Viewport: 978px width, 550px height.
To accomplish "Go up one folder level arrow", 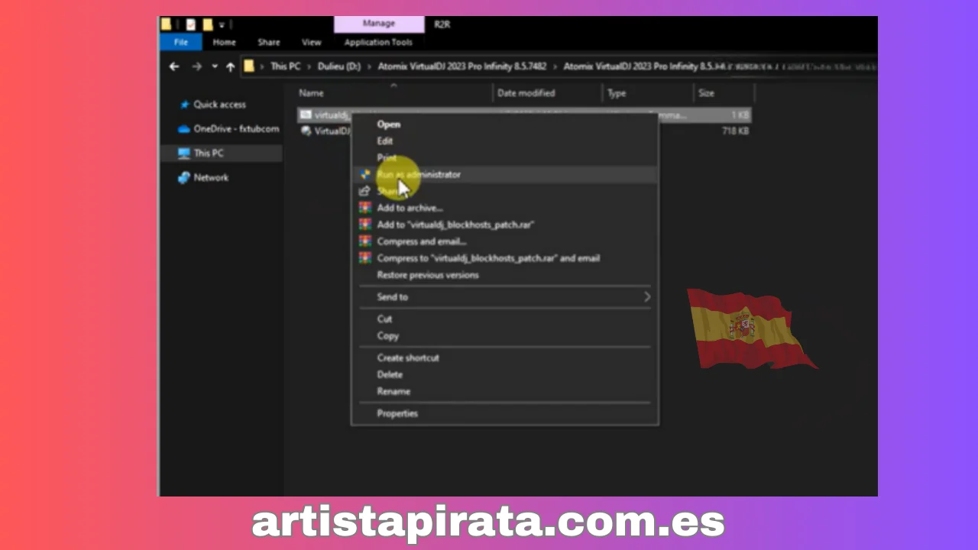I will pos(230,66).
